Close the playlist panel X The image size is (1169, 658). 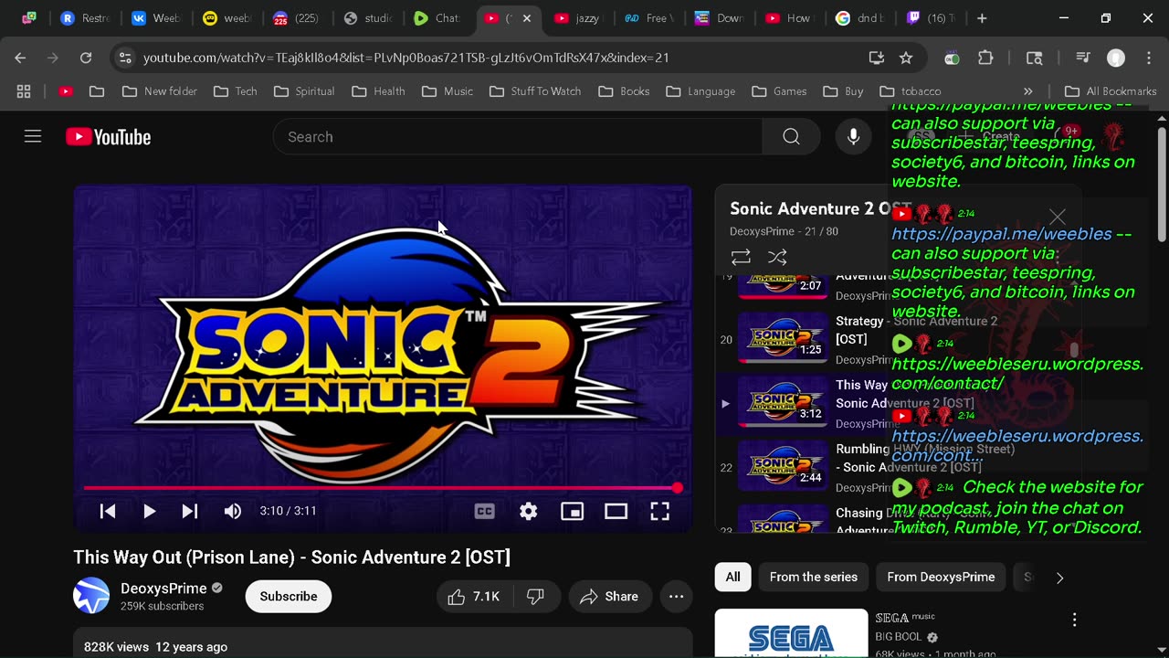1057,217
